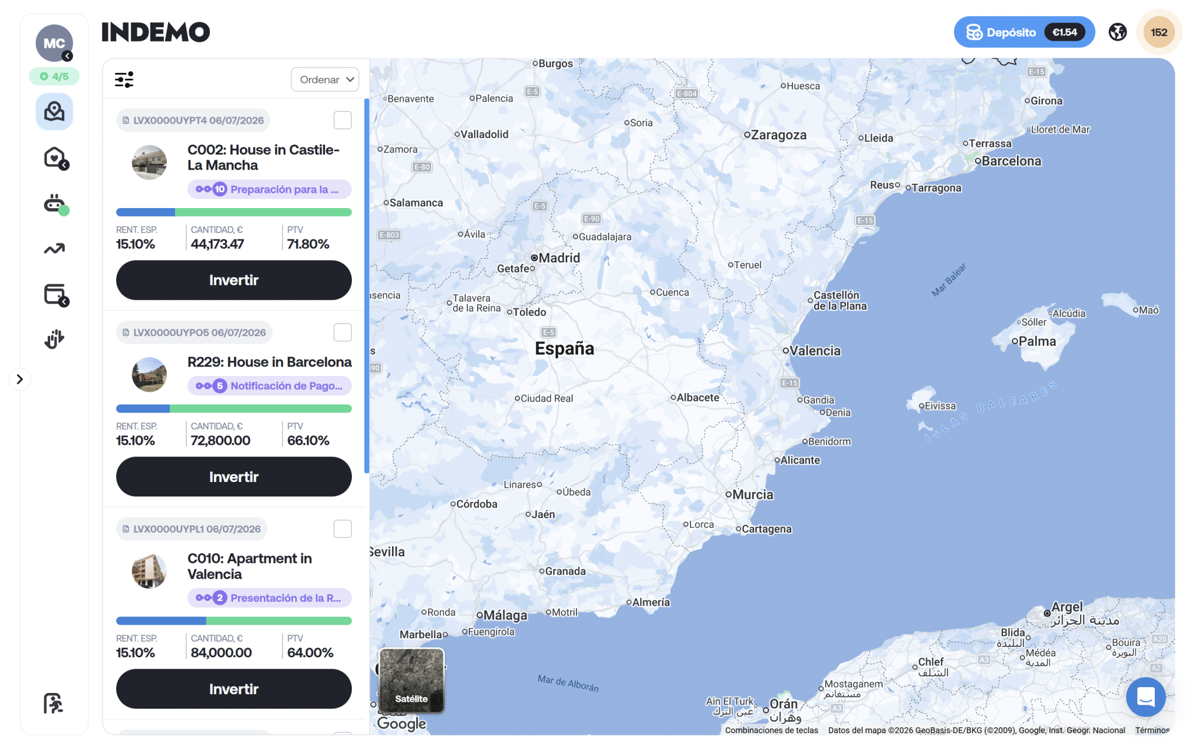Click the bottom sidebar document-person icon
1195x746 pixels.
tap(54, 703)
